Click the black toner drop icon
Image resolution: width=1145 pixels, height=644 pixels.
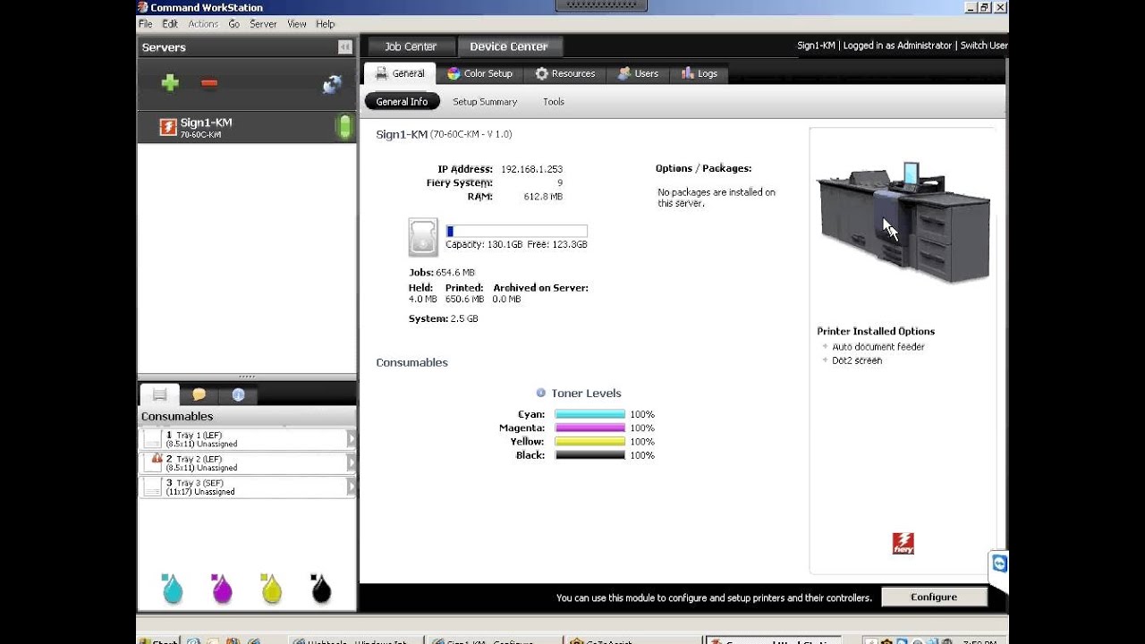(x=320, y=588)
